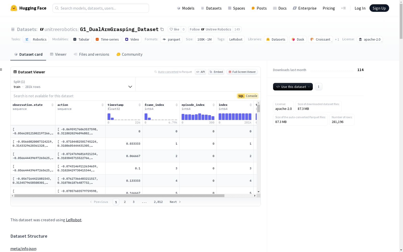Open the LeRobot link in description
403x252 pixels.
pos(74,220)
